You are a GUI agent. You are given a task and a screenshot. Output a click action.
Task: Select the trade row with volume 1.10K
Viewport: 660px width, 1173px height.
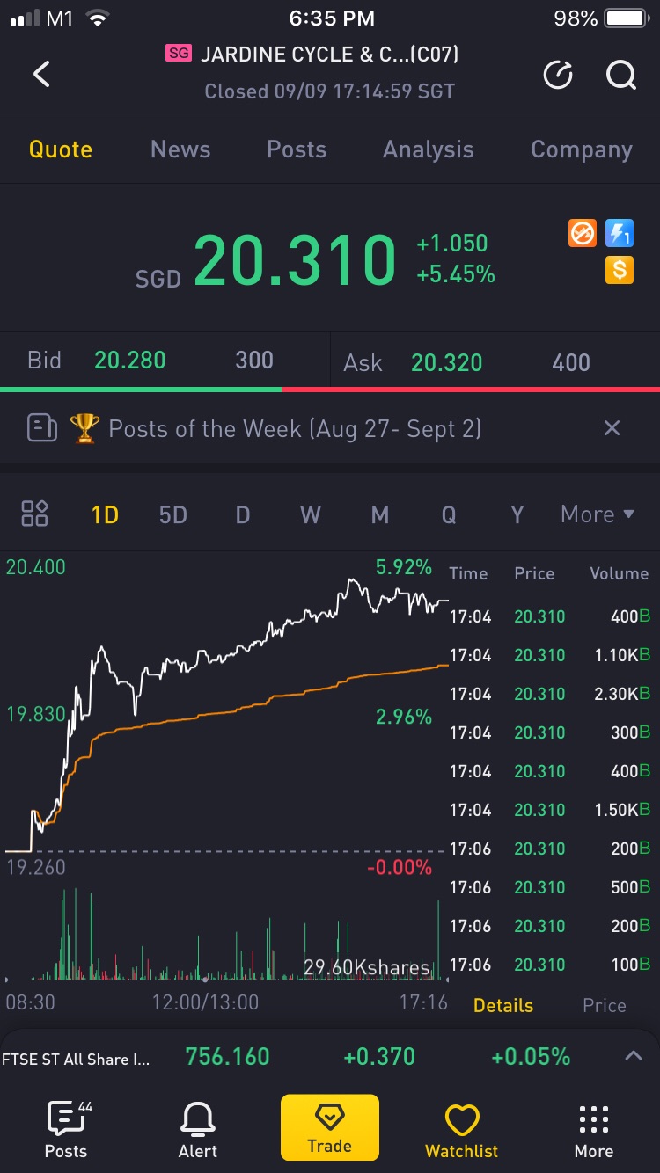point(550,655)
